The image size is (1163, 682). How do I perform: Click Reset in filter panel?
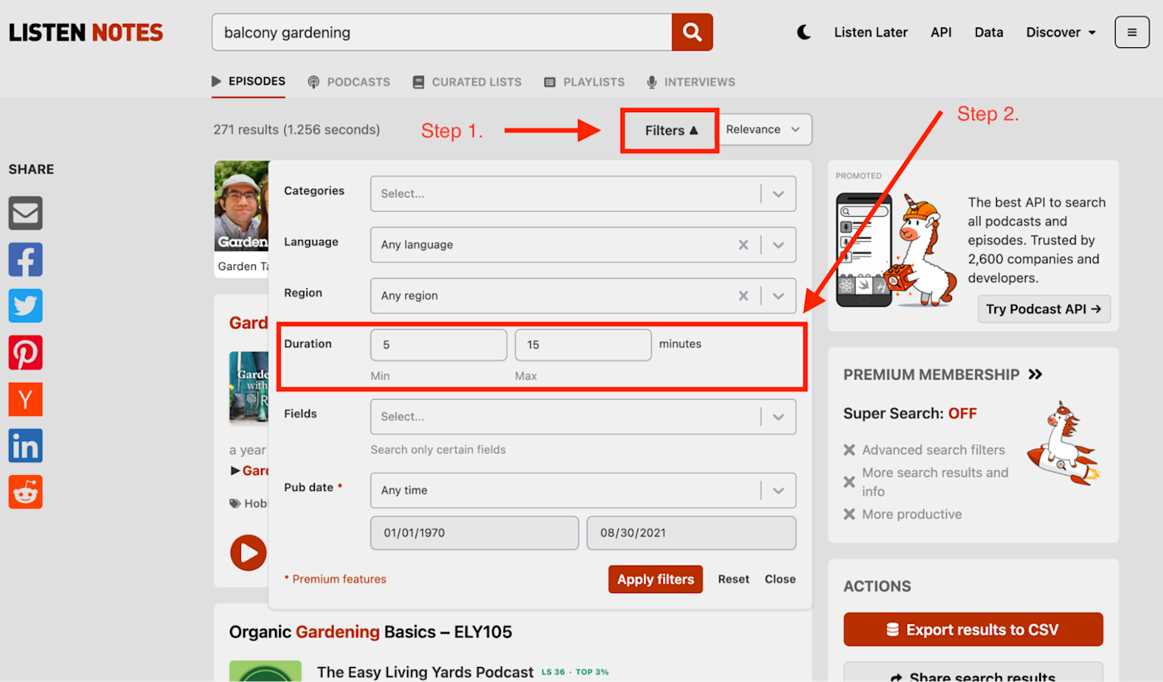coord(734,580)
